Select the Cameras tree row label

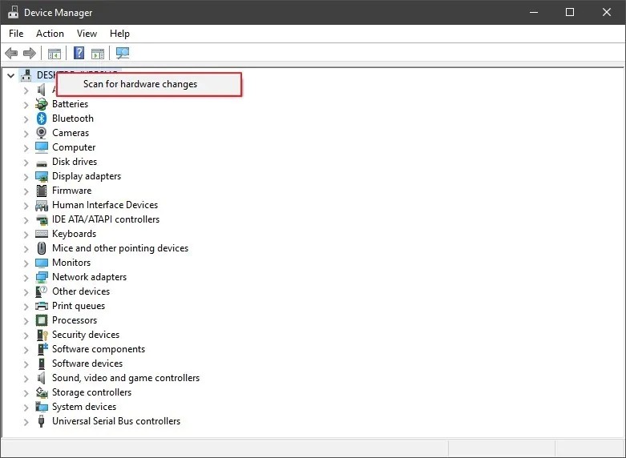click(x=71, y=133)
